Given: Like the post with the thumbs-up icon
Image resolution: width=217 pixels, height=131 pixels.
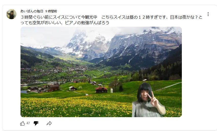Looking at the screenshot, I should click(x=23, y=123).
